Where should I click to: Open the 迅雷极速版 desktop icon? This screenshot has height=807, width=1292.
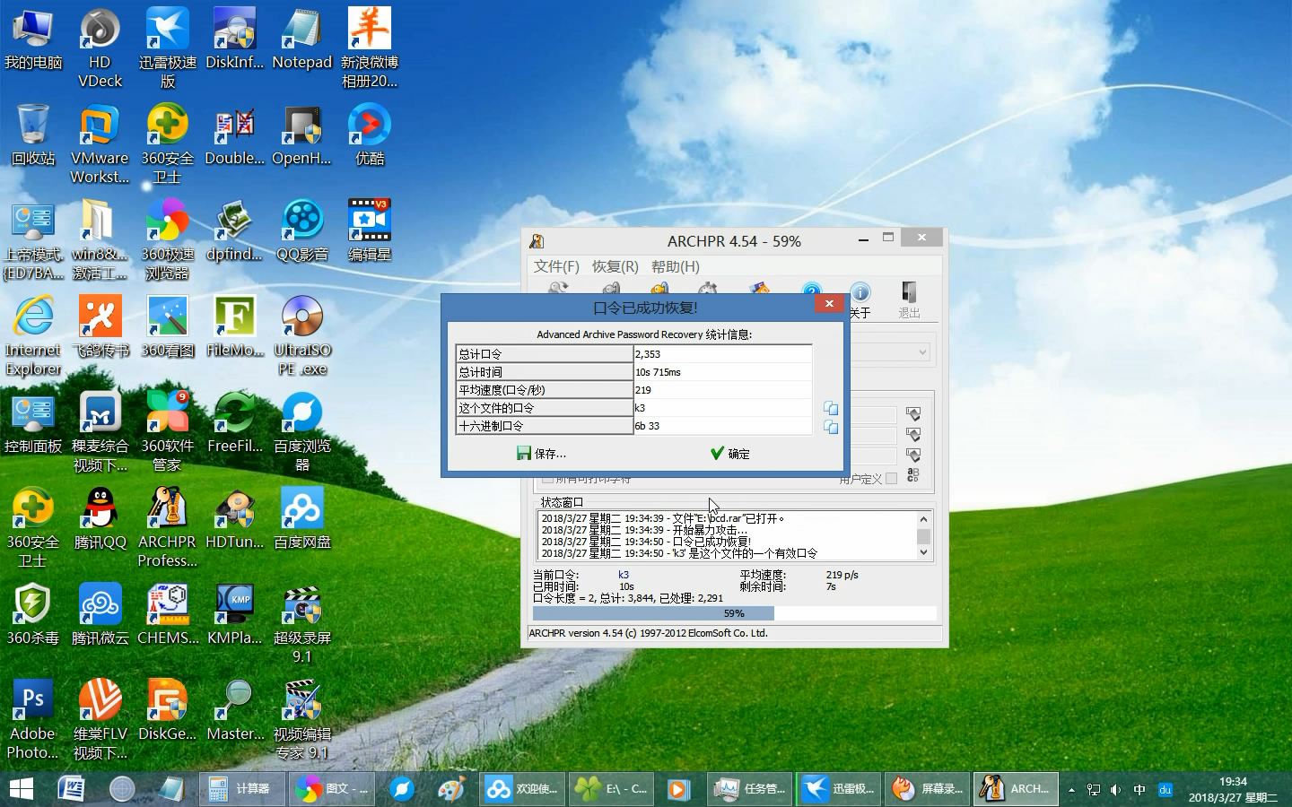point(168,49)
